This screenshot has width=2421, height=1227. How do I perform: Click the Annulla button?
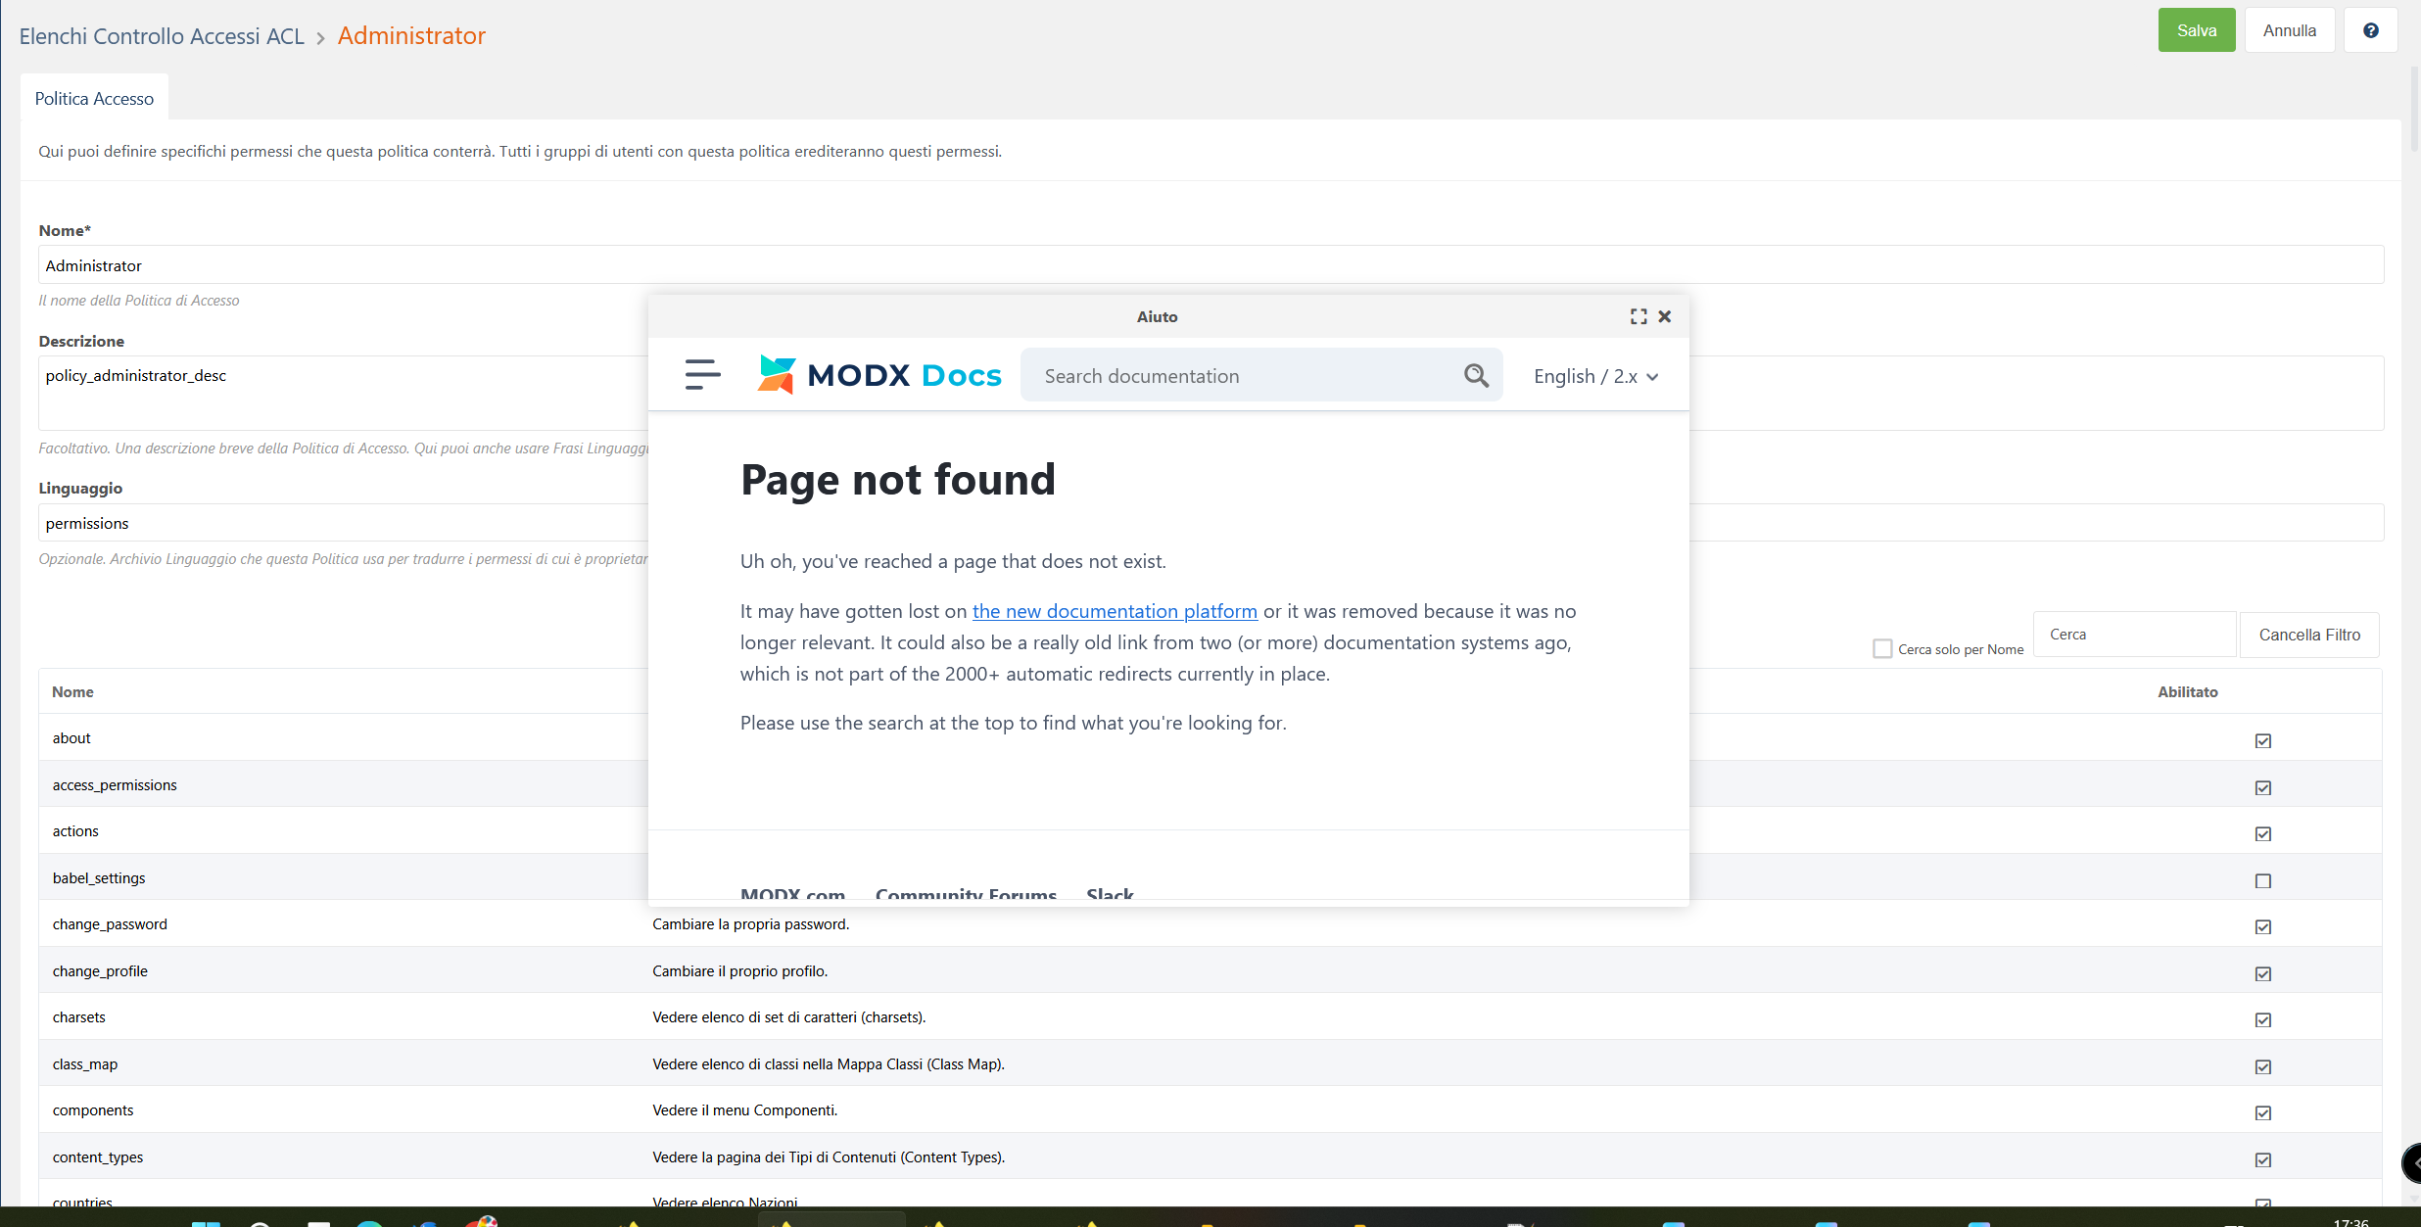pyautogui.click(x=2289, y=30)
